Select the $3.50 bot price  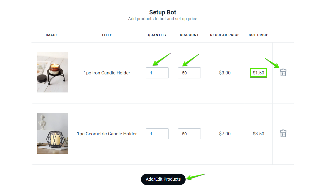pos(258,134)
